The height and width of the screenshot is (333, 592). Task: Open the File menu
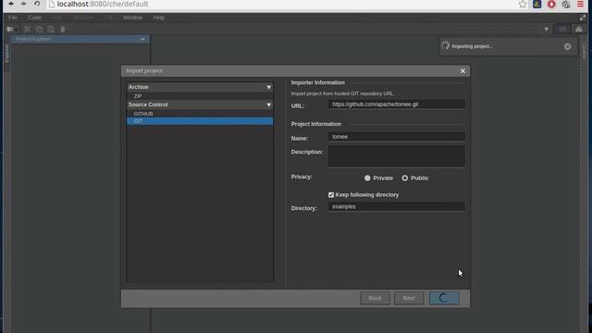13,18
